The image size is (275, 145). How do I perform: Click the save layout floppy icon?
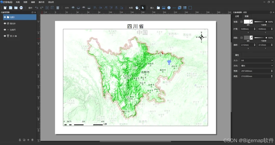[x=10, y=8]
